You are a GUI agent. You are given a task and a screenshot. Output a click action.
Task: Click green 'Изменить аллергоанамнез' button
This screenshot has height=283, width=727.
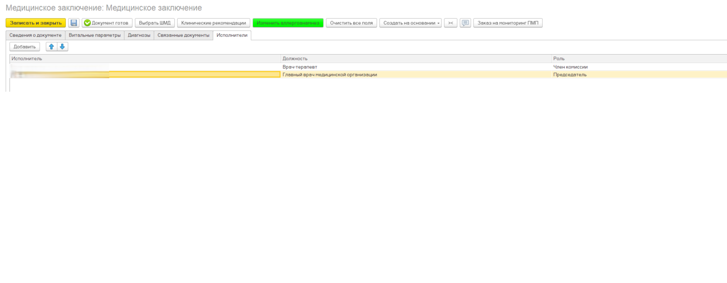(288, 23)
